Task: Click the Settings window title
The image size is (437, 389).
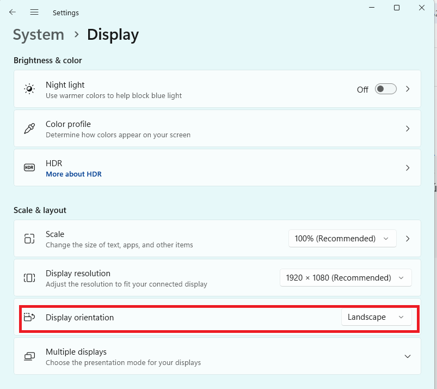Action: click(x=66, y=13)
